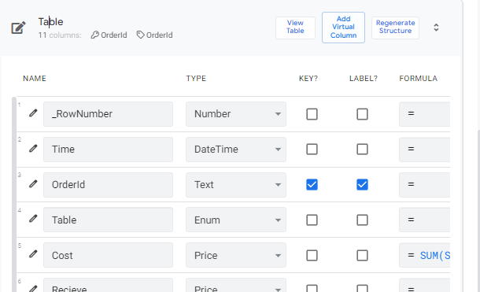Open the formula field for OrderId
Viewport: 480px width, 292px height.
[x=425, y=185]
